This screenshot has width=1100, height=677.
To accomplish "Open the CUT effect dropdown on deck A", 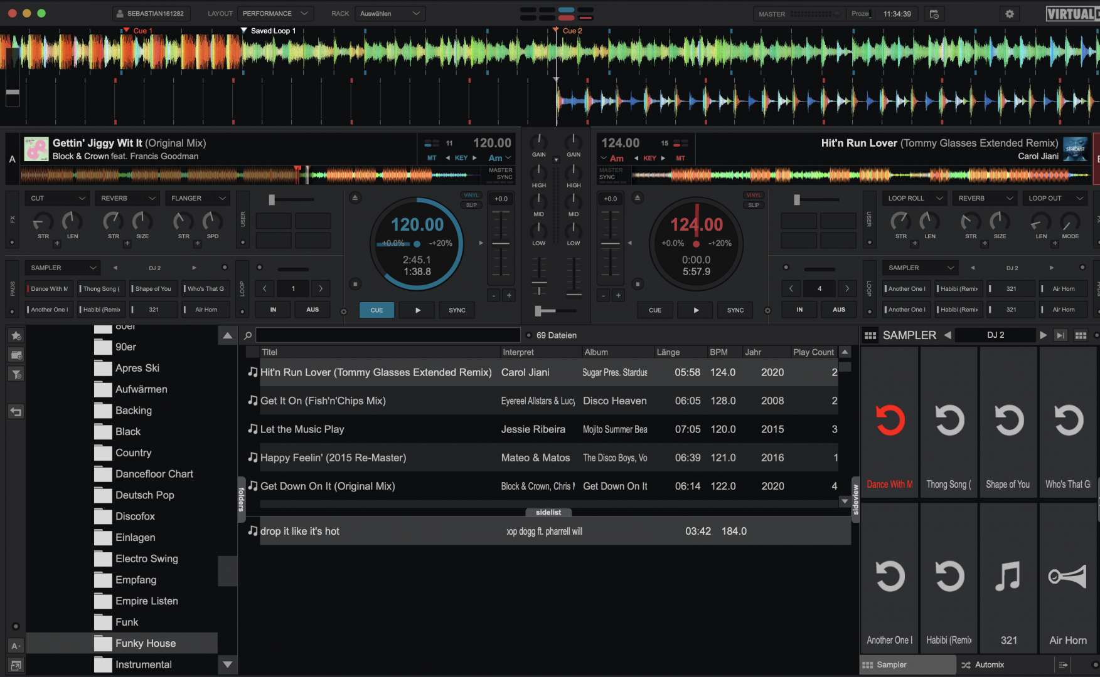I will pos(57,198).
